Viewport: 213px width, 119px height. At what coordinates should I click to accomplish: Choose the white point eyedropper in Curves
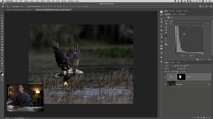point(166,33)
